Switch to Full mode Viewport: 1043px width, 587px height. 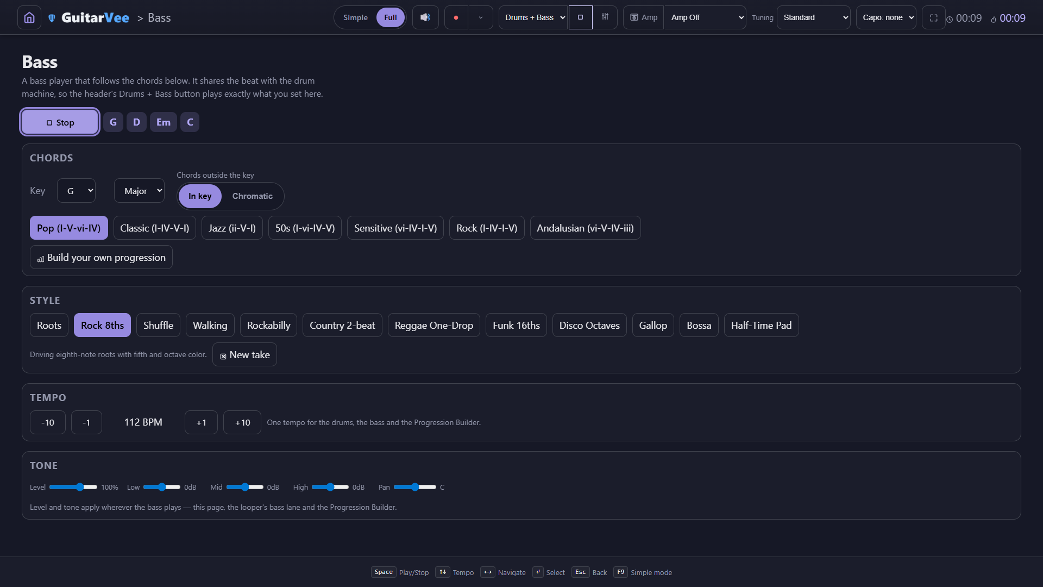point(391,17)
